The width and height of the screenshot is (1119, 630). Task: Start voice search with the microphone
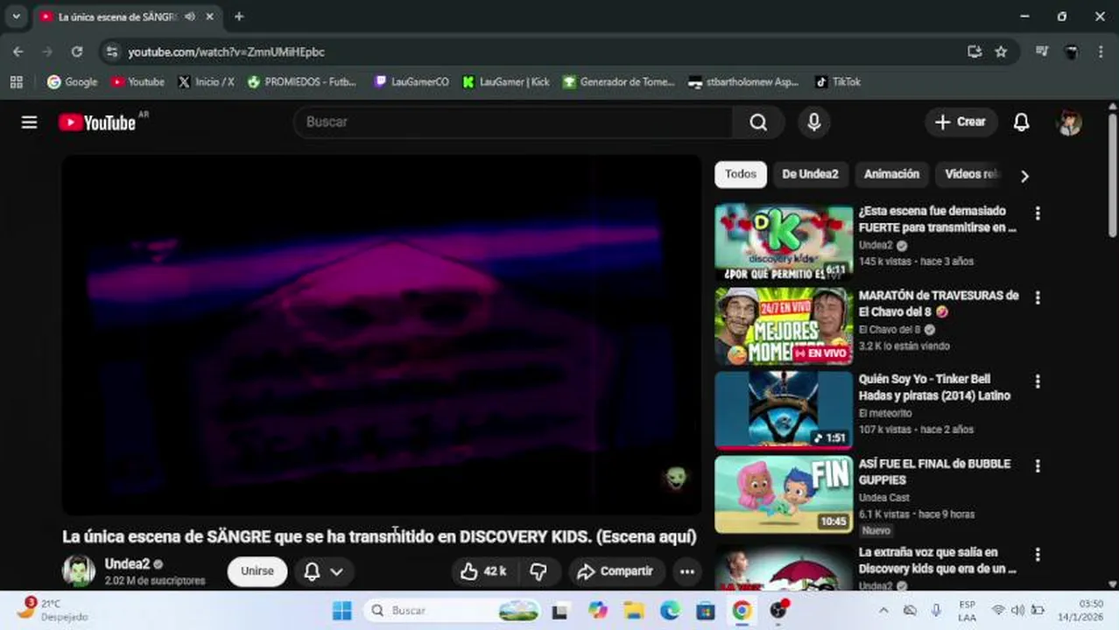click(813, 122)
